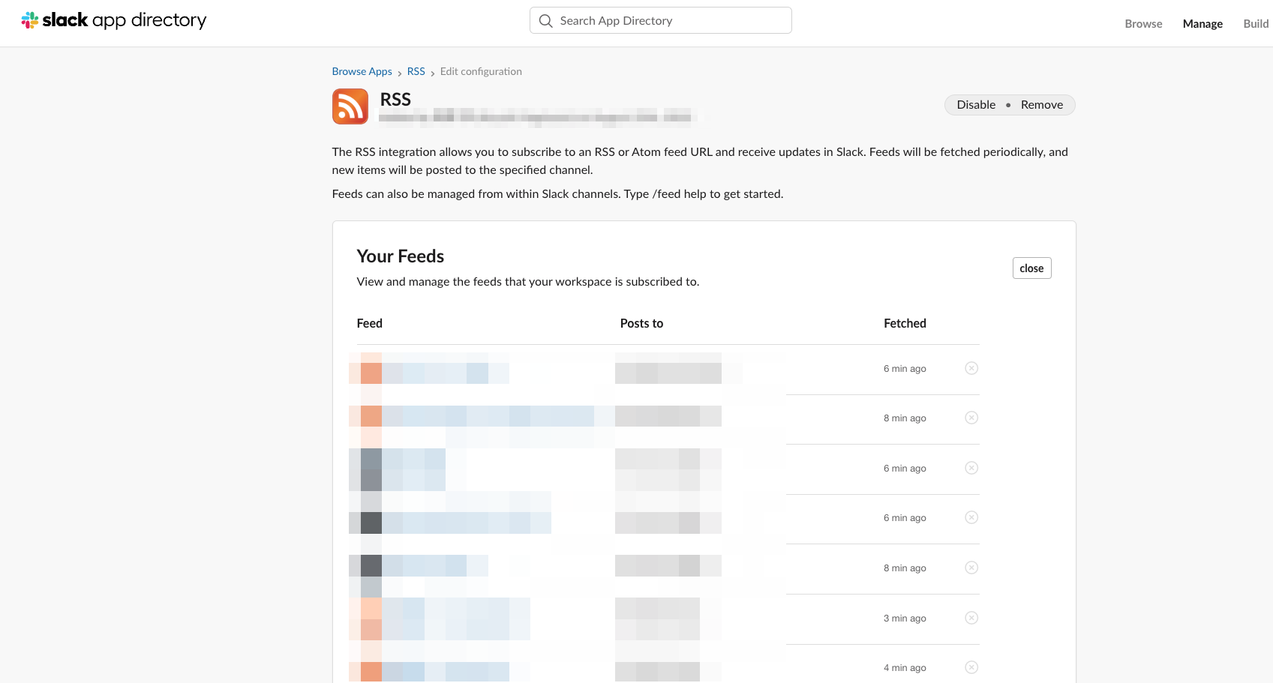Click the first feed's favicon thumbnail
The width and height of the screenshot is (1273, 683).
[368, 368]
